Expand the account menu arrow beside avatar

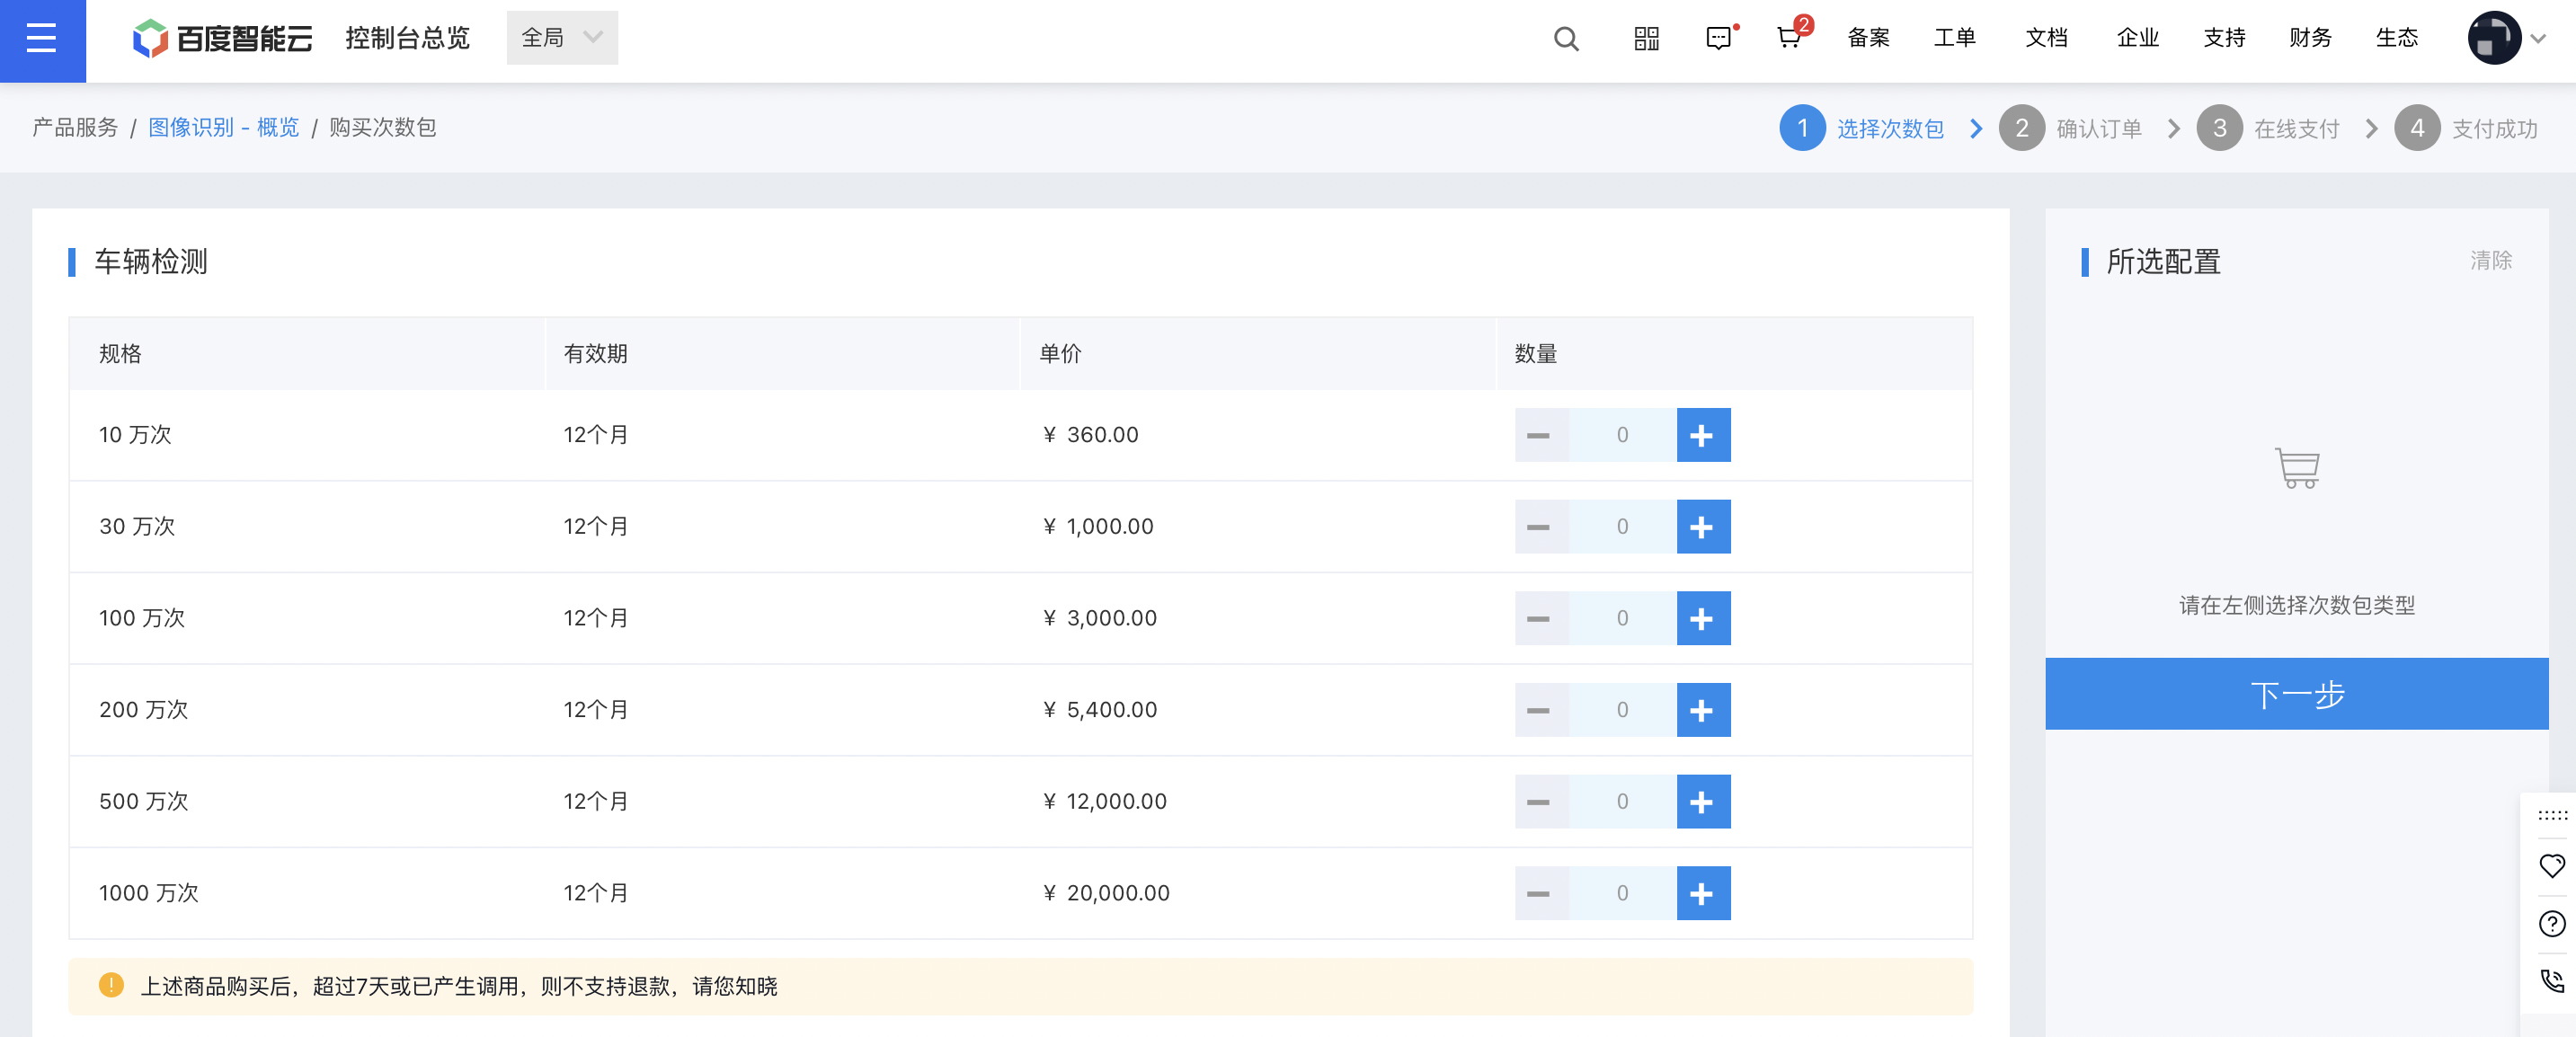click(2538, 40)
